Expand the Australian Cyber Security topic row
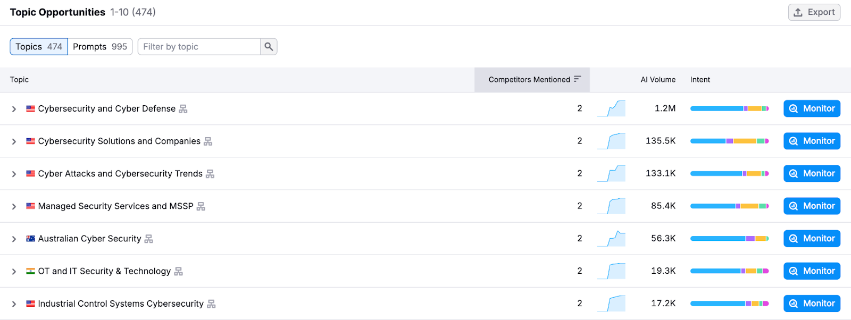 click(x=14, y=239)
